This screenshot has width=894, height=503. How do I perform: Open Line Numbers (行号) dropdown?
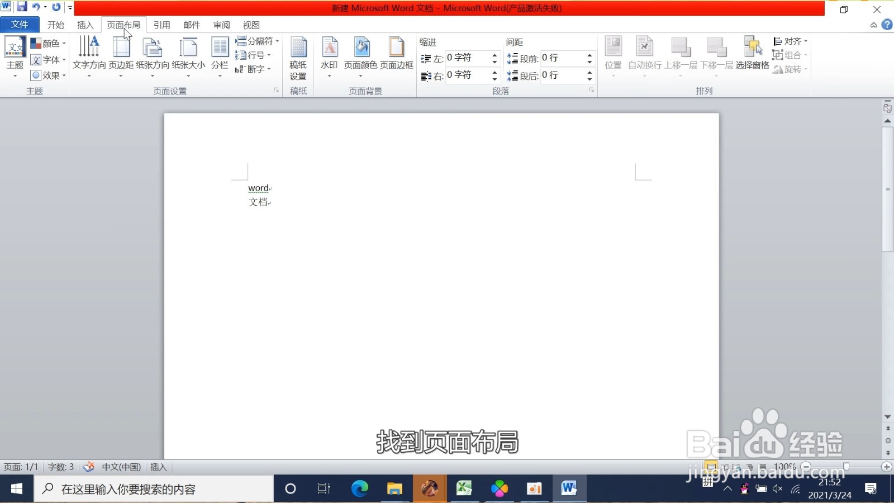(253, 55)
